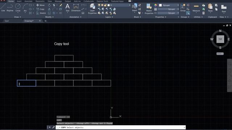Screen dimensions: 232x130
Task: Select the Rectangle draw tool
Action: click(x=30, y=5)
